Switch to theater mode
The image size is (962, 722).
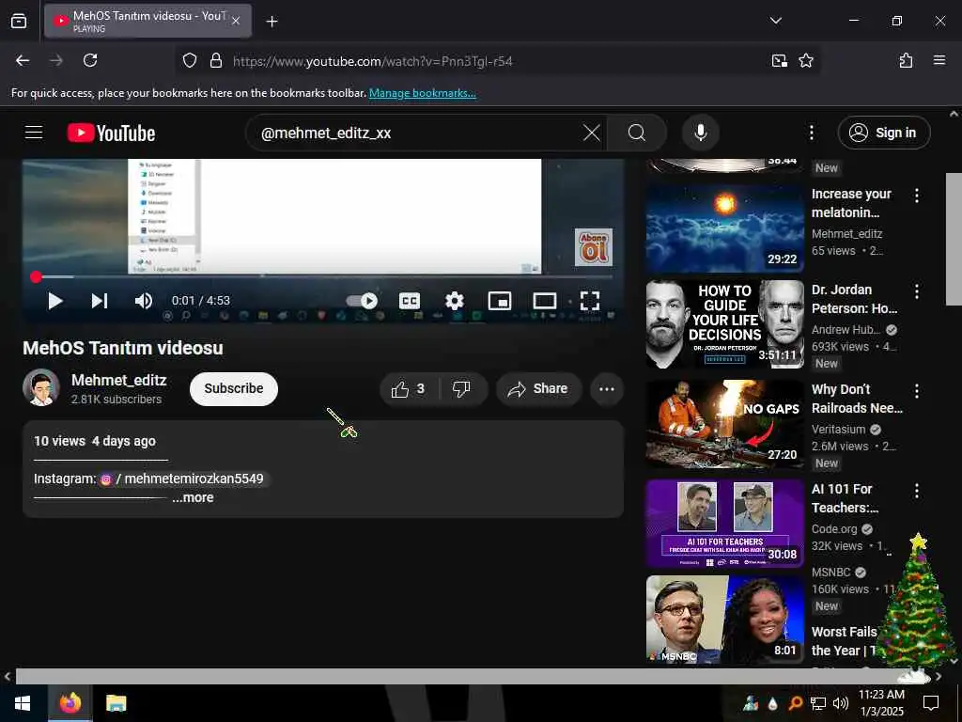click(x=544, y=301)
